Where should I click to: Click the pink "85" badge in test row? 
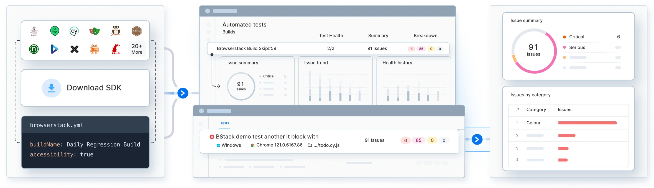418,140
